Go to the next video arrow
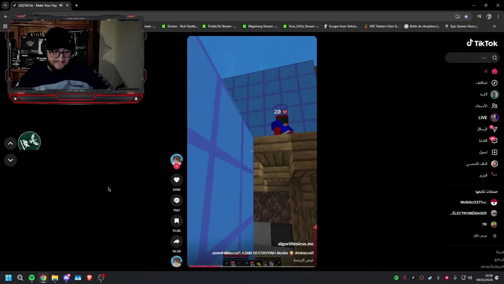This screenshot has height=284, width=504. pyautogui.click(x=11, y=160)
